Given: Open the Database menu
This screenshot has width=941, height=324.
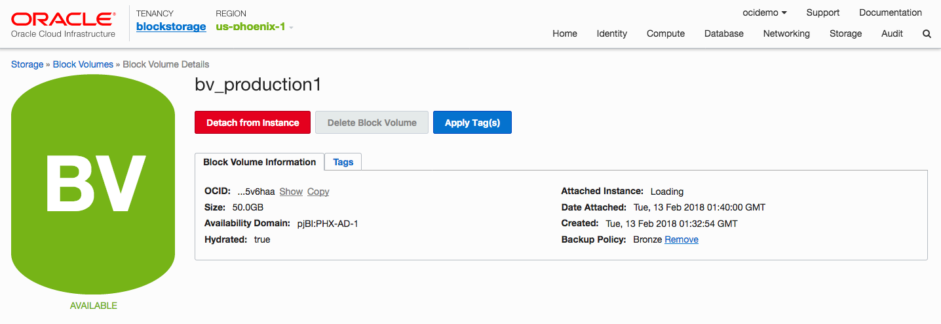Looking at the screenshot, I should click(723, 33).
